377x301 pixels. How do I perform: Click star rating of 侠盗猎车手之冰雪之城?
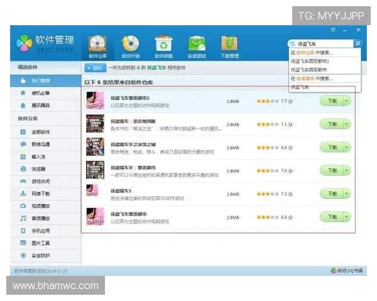(x=267, y=147)
